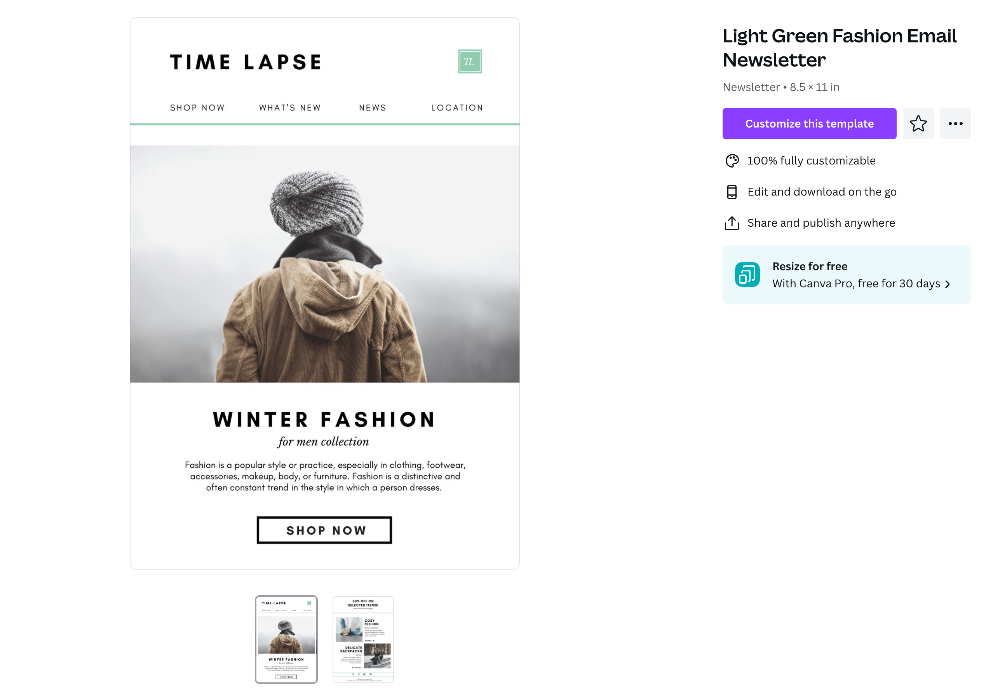Screen dimensions: 986x696
Task: Star this template as a favorite
Action: click(x=918, y=124)
